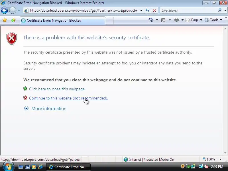228x171 pixels.
Task: Expand the Home button dropdown arrow
Action: (157, 20)
